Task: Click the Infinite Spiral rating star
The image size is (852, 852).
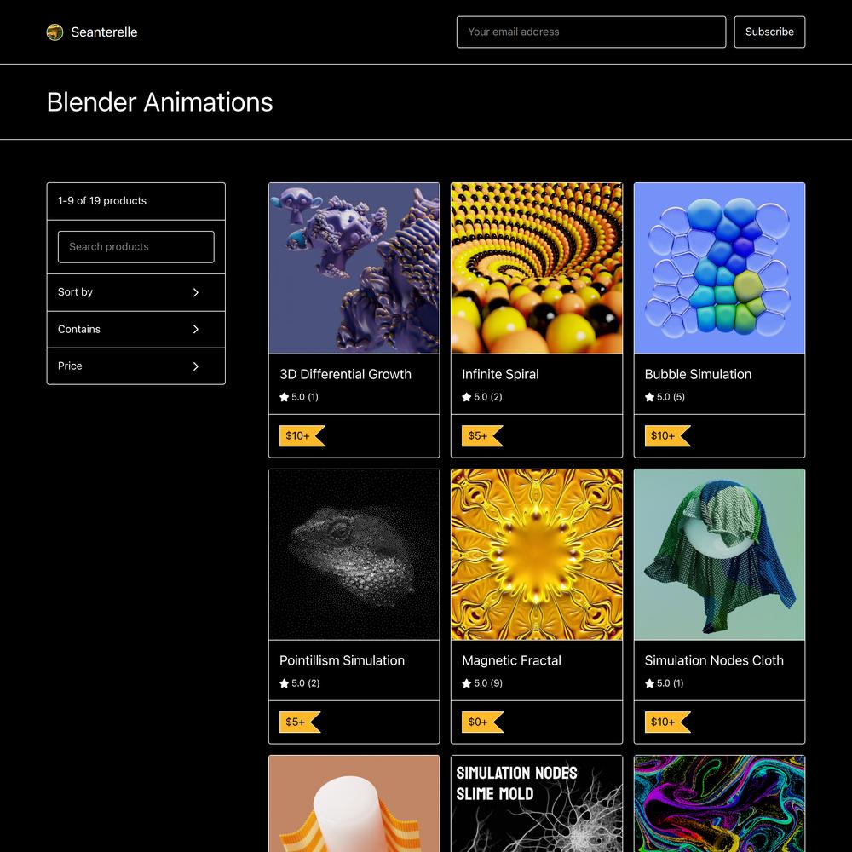Action: pos(467,397)
